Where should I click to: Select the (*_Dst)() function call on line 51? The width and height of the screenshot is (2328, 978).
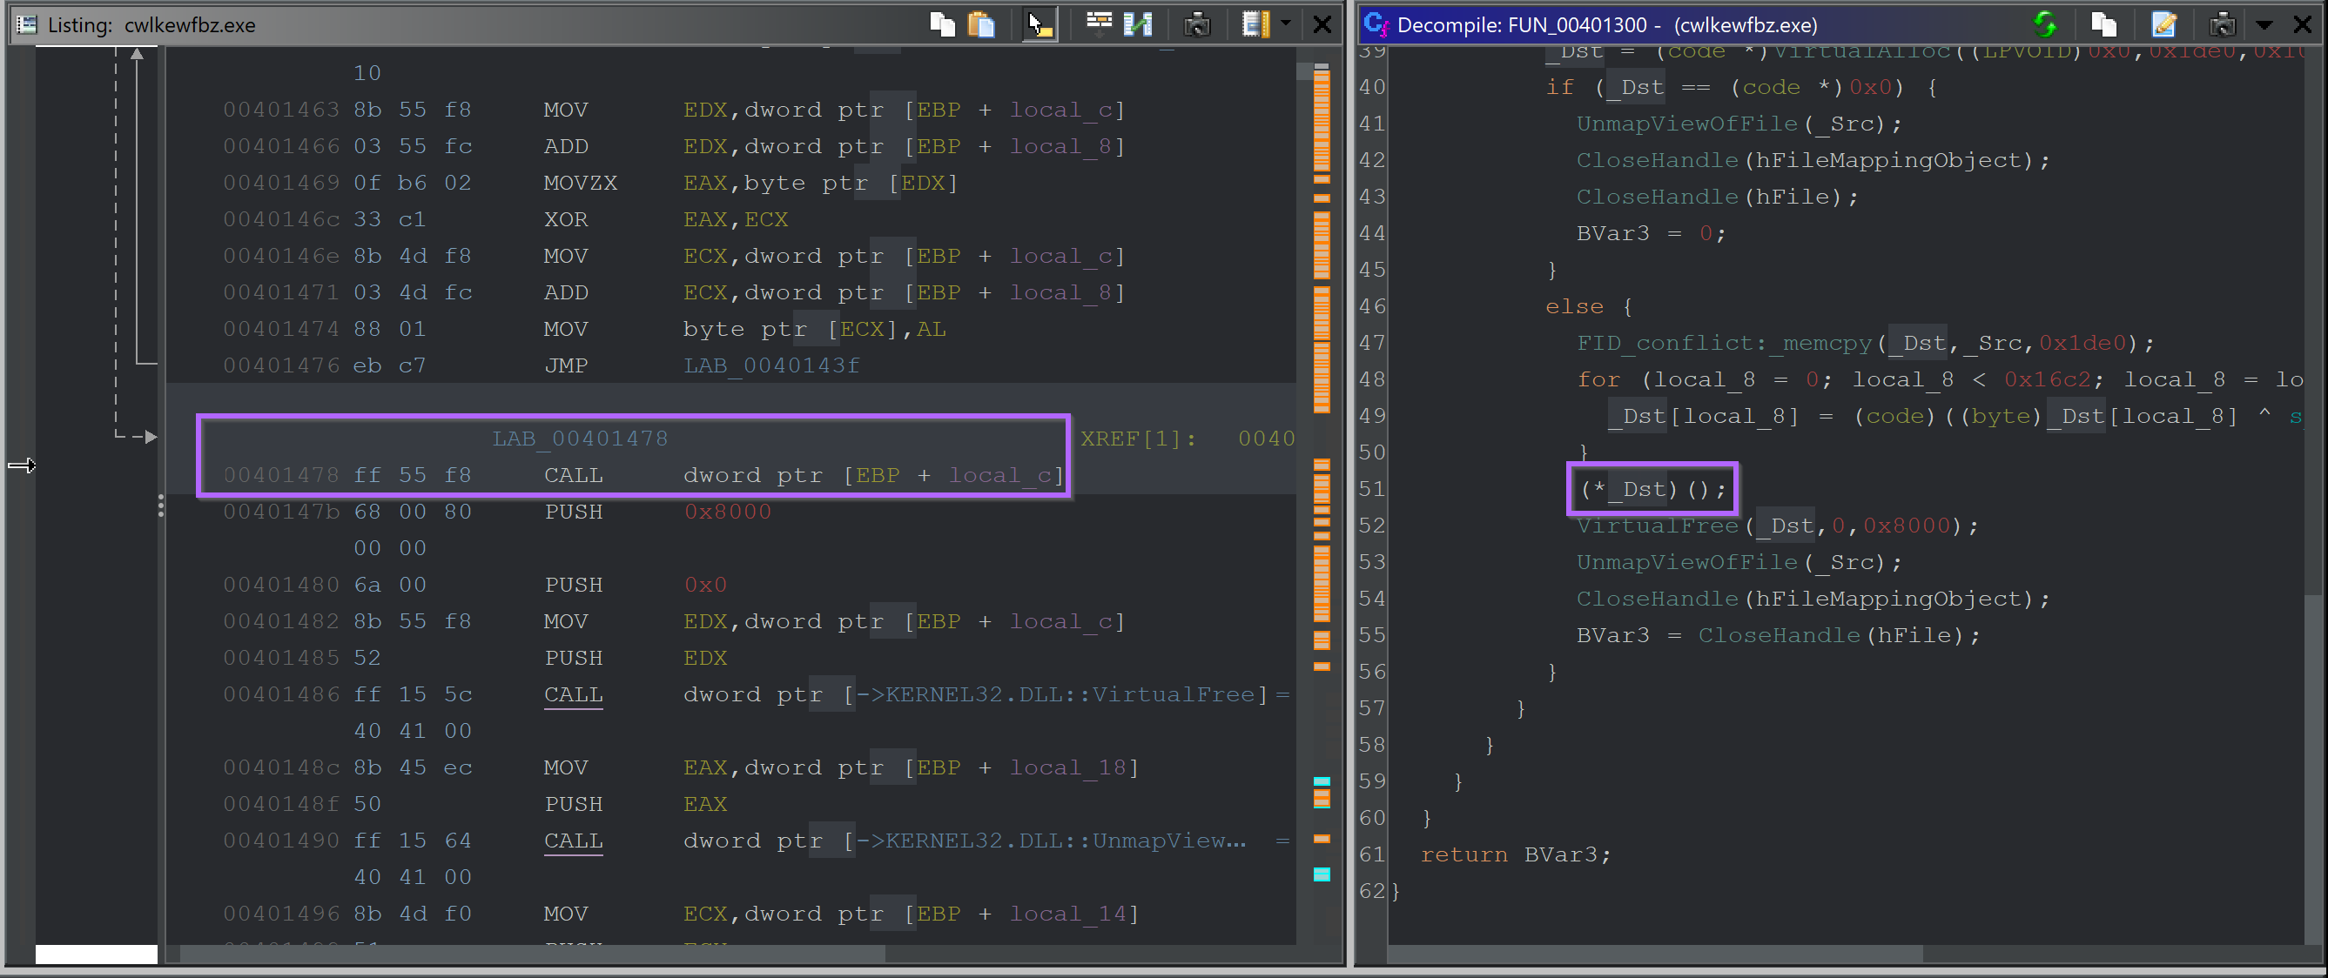coord(1651,486)
